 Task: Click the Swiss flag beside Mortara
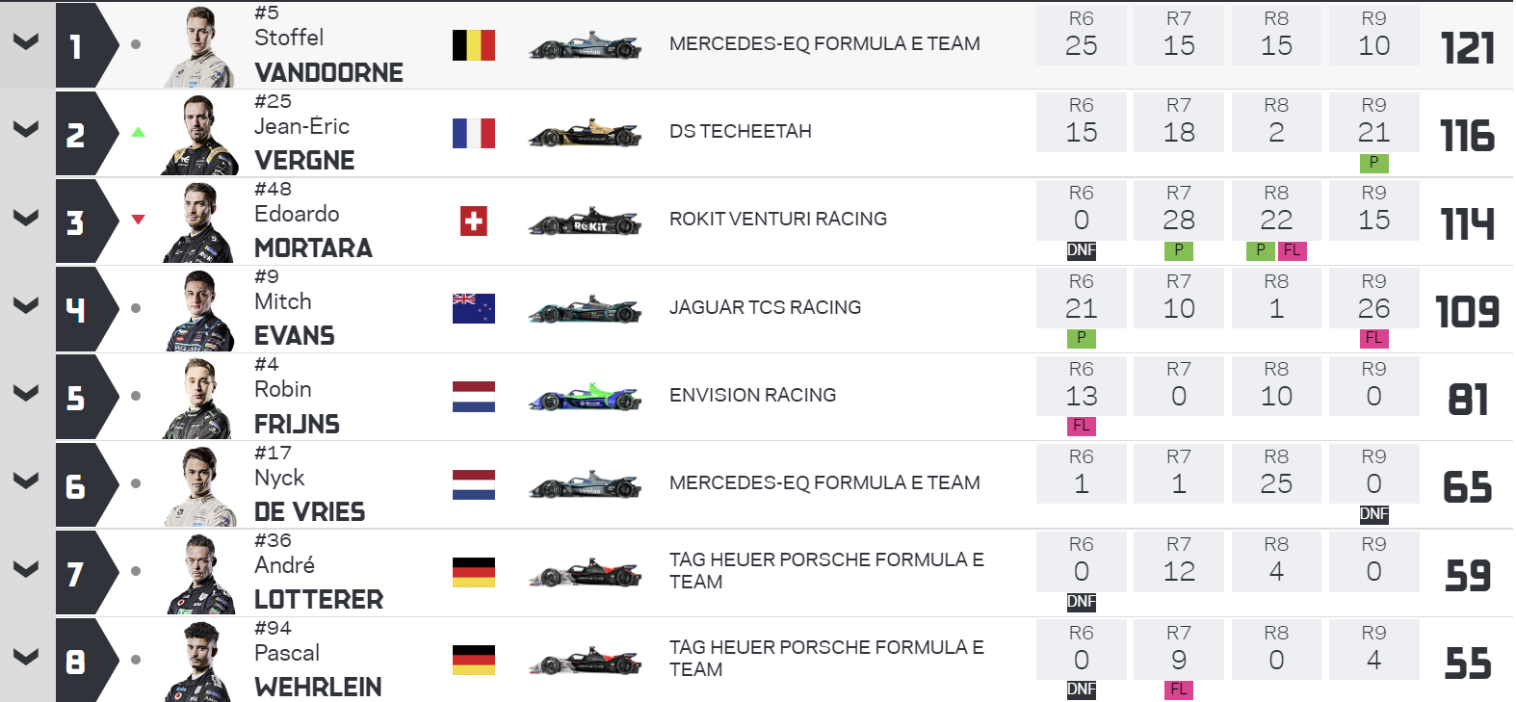pyautogui.click(x=474, y=221)
